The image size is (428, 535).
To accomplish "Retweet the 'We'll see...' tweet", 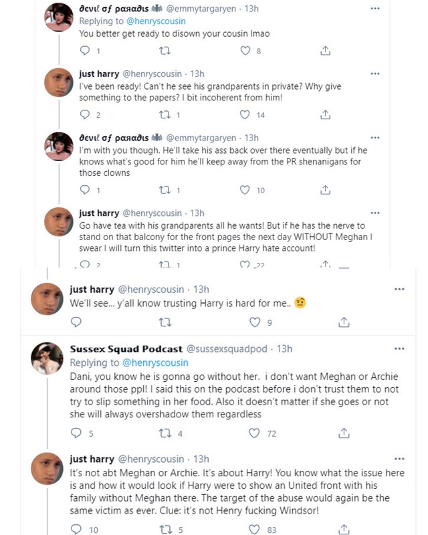I will [x=165, y=322].
